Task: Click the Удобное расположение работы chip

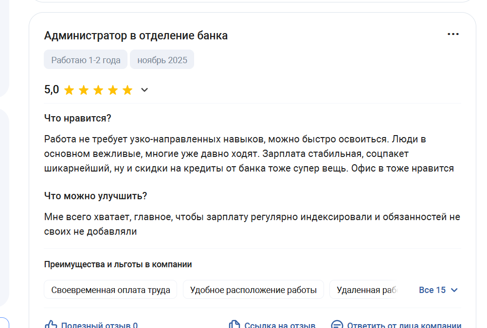Action: (253, 290)
